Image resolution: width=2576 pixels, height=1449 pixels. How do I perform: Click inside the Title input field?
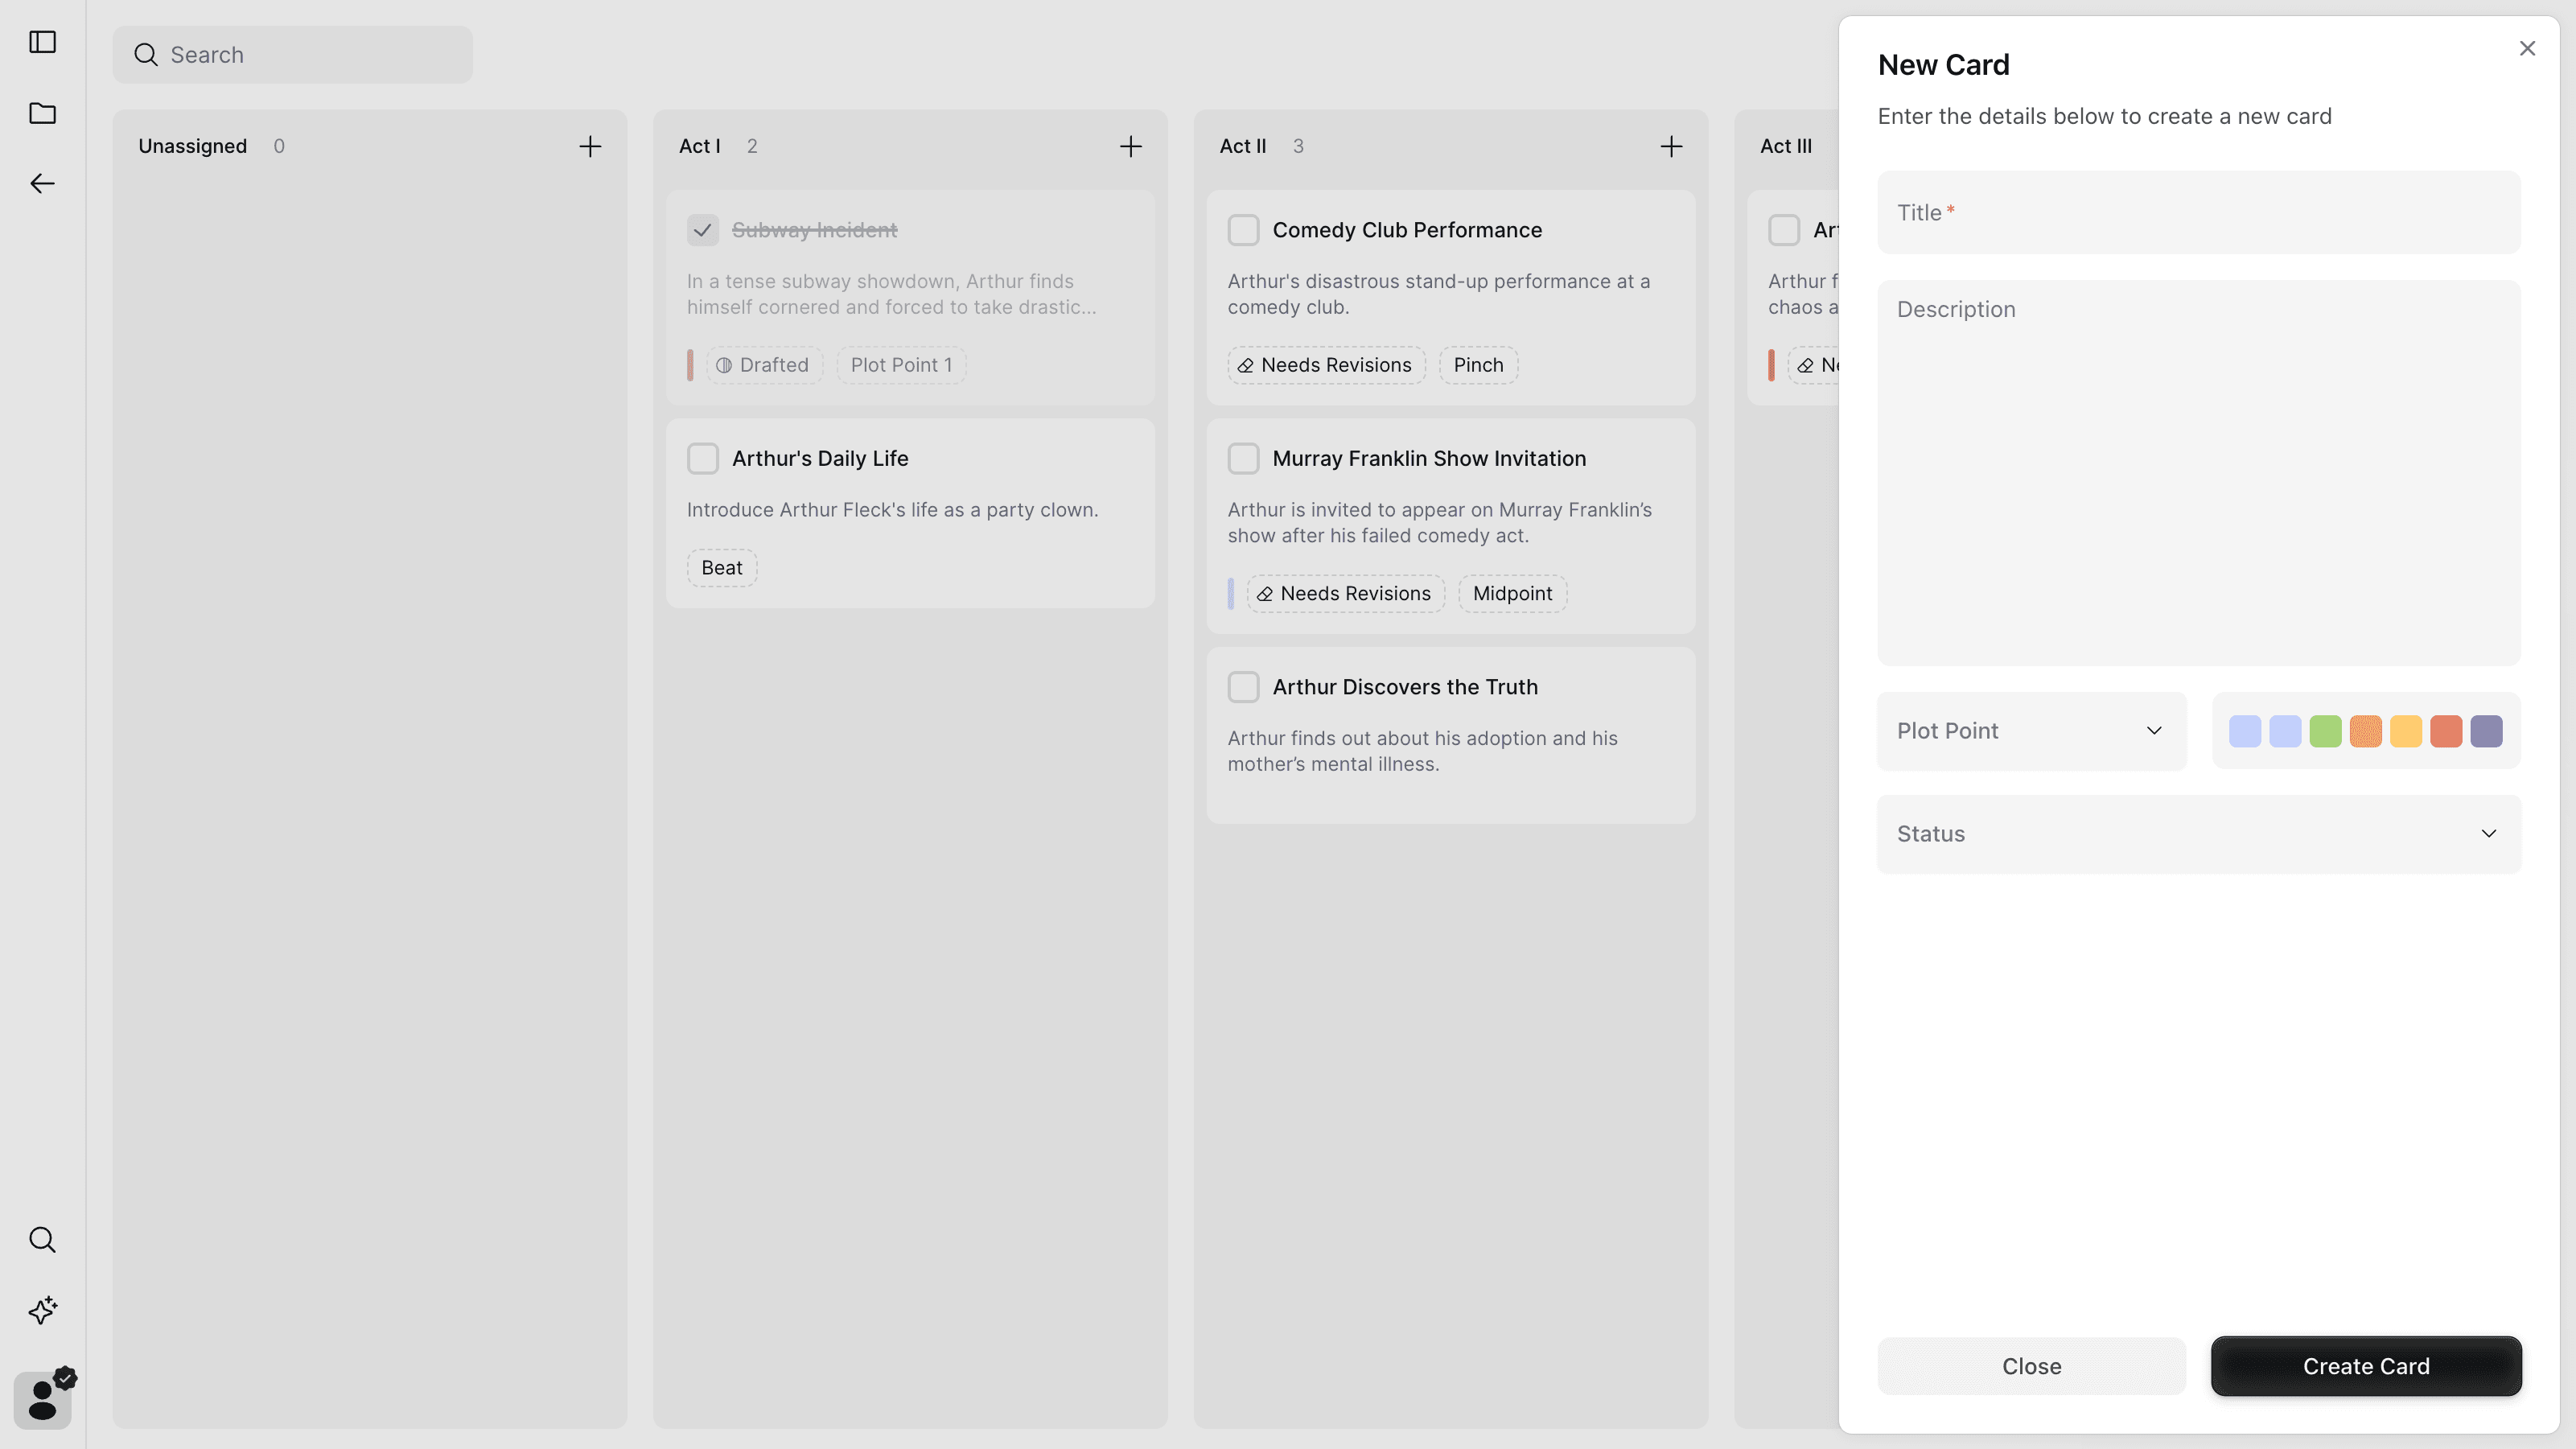click(x=2199, y=212)
